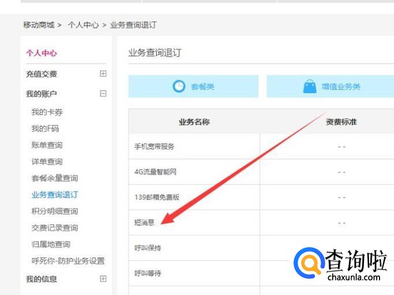
Task: Open the 充值交费 sidebar section
Action: (42, 74)
